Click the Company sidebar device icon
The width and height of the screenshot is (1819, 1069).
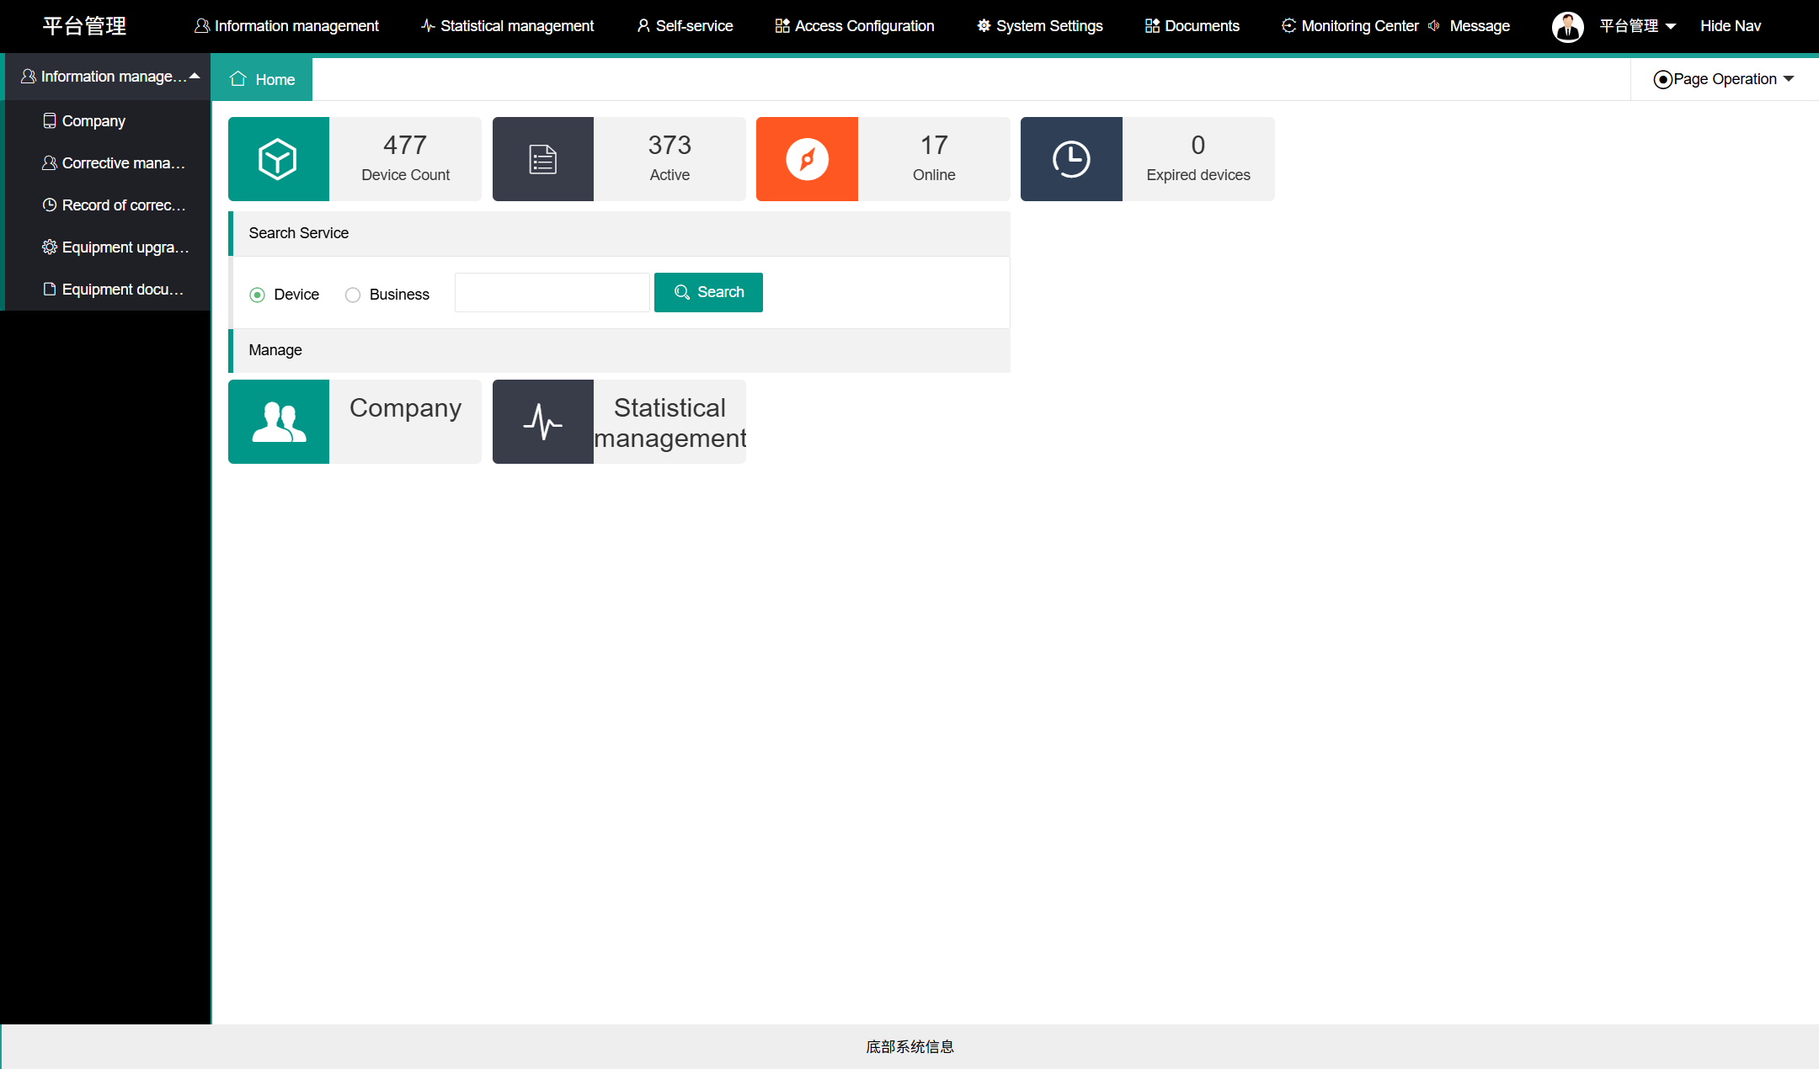[50, 121]
